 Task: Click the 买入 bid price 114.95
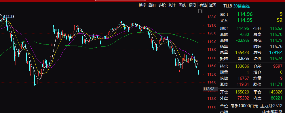pos(245,20)
